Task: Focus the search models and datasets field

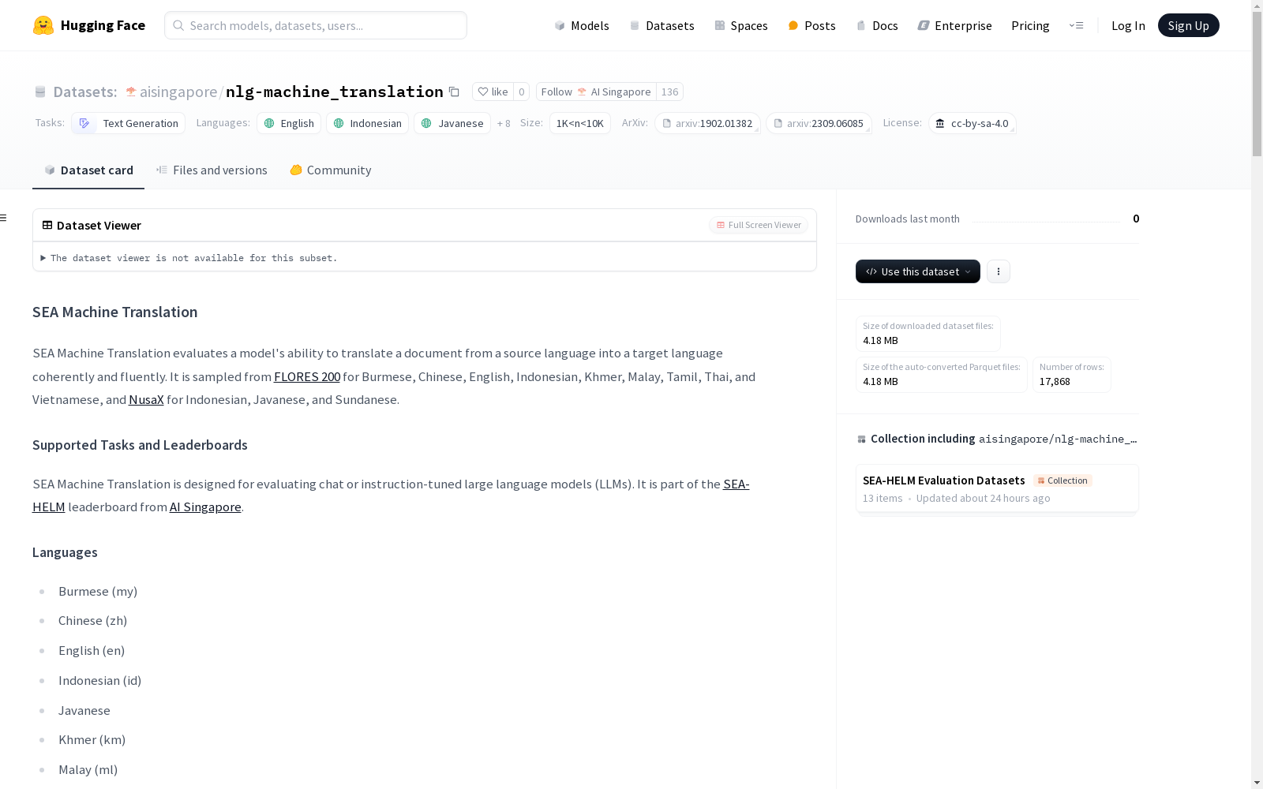Action: (x=316, y=25)
